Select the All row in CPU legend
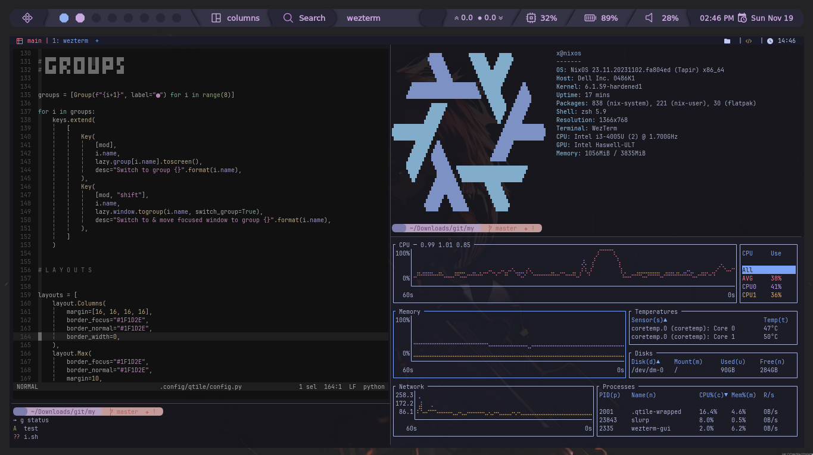 coord(768,270)
